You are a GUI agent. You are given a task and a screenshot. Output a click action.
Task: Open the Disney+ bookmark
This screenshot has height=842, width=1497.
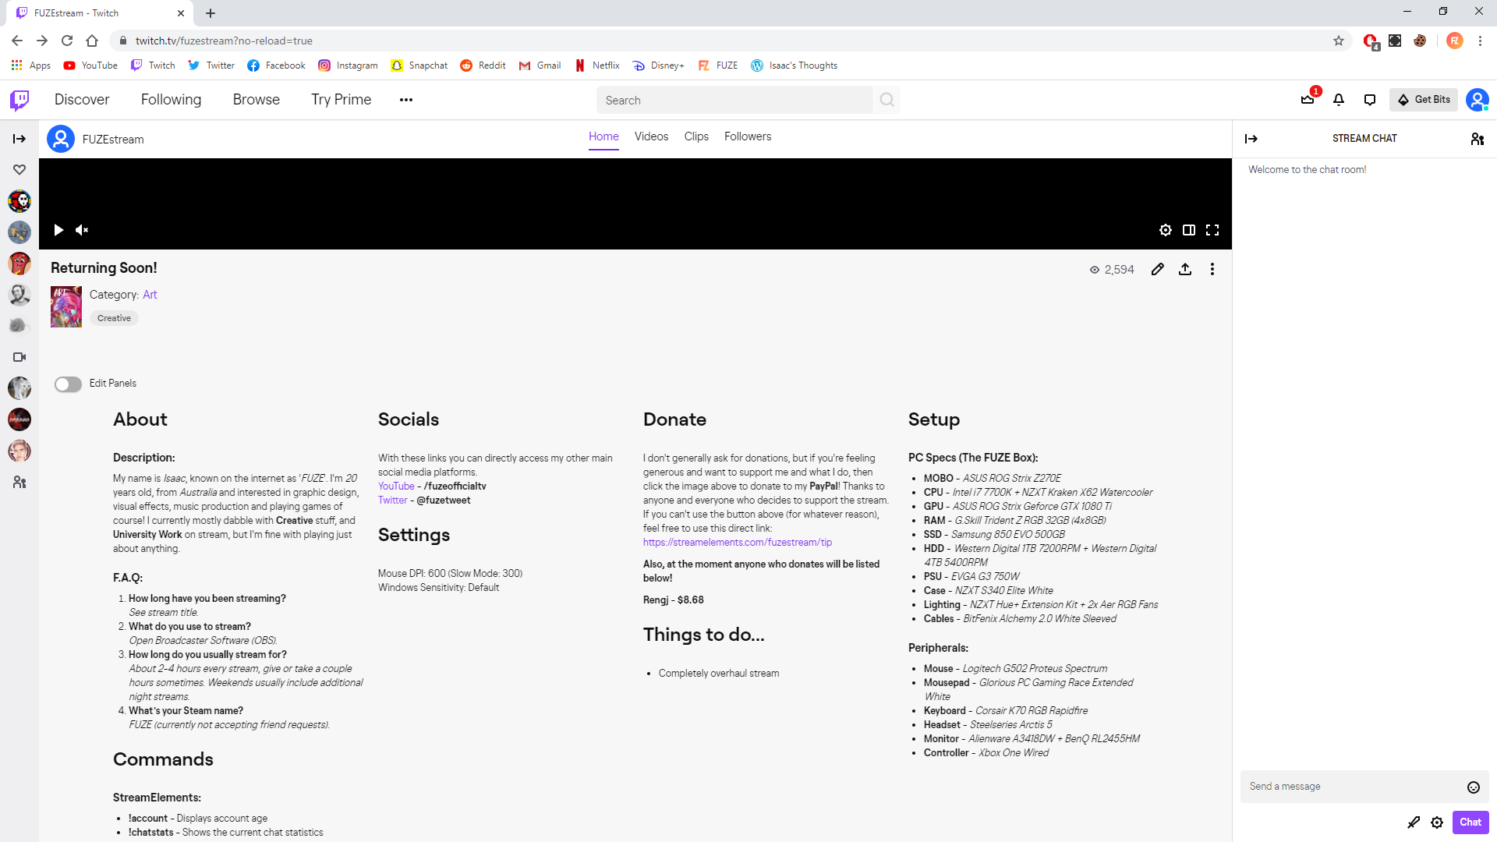(659, 65)
